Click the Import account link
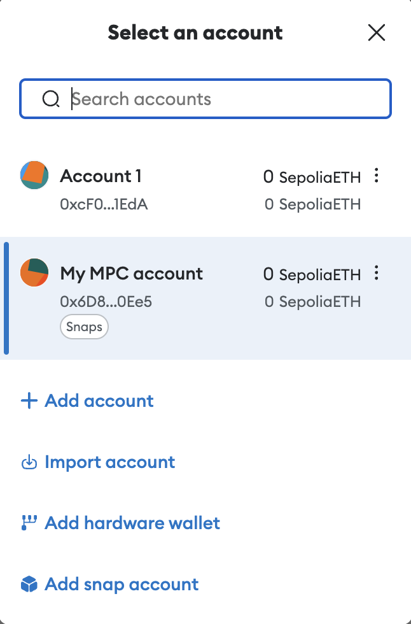This screenshot has width=411, height=624. point(109,462)
